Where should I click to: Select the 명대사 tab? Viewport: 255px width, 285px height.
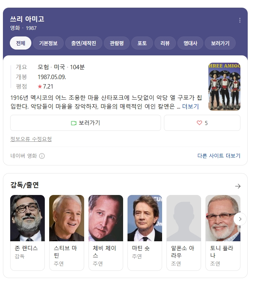tap(190, 43)
